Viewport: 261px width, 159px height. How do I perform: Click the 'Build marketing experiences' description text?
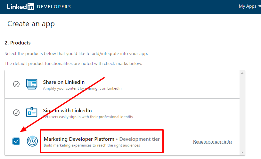point(92,145)
